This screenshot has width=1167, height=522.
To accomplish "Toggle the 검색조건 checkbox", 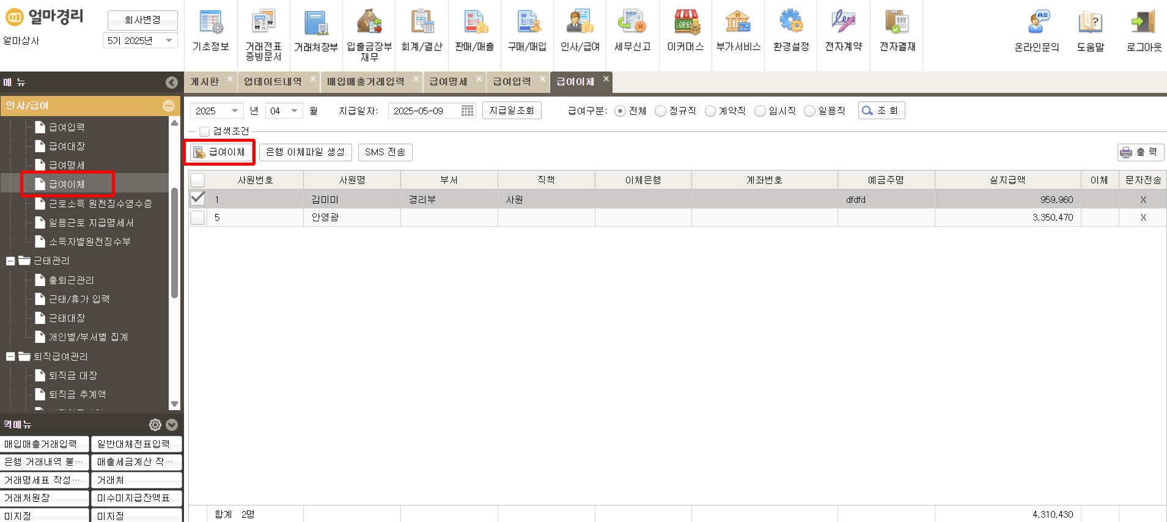I will [204, 131].
